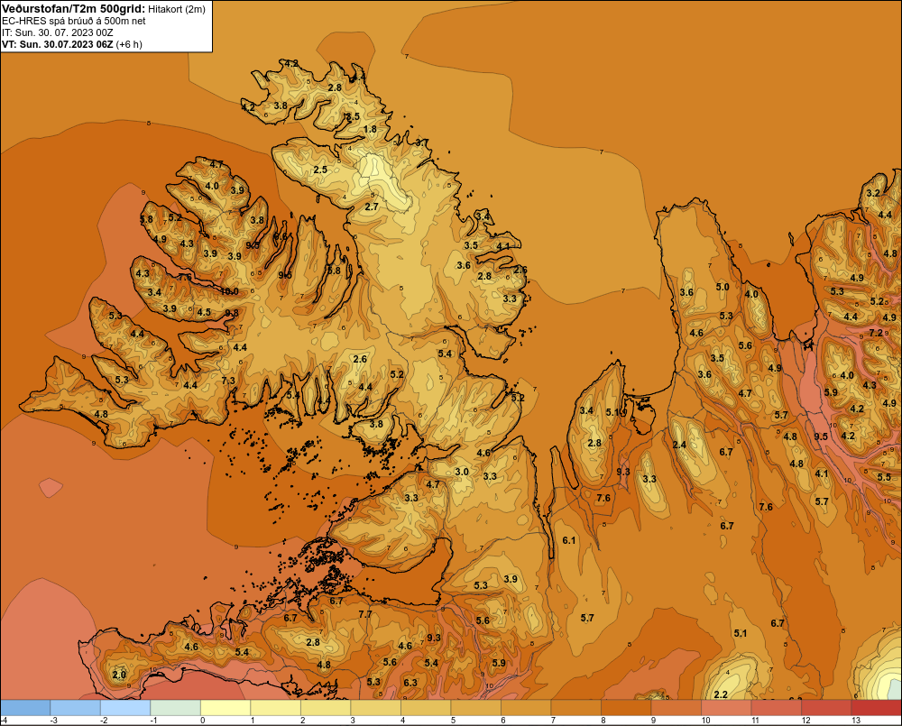Click the legend scale label '-4'
The height and width of the screenshot is (726, 902).
[x=4, y=721]
